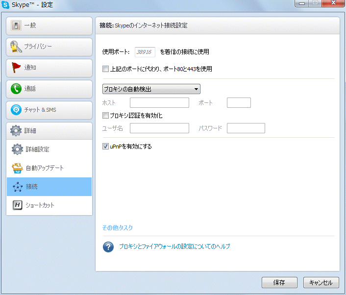Select the 詳細設定 gear icon
Image resolution: width=346 pixels, height=295 pixels.
pyautogui.click(x=18, y=149)
